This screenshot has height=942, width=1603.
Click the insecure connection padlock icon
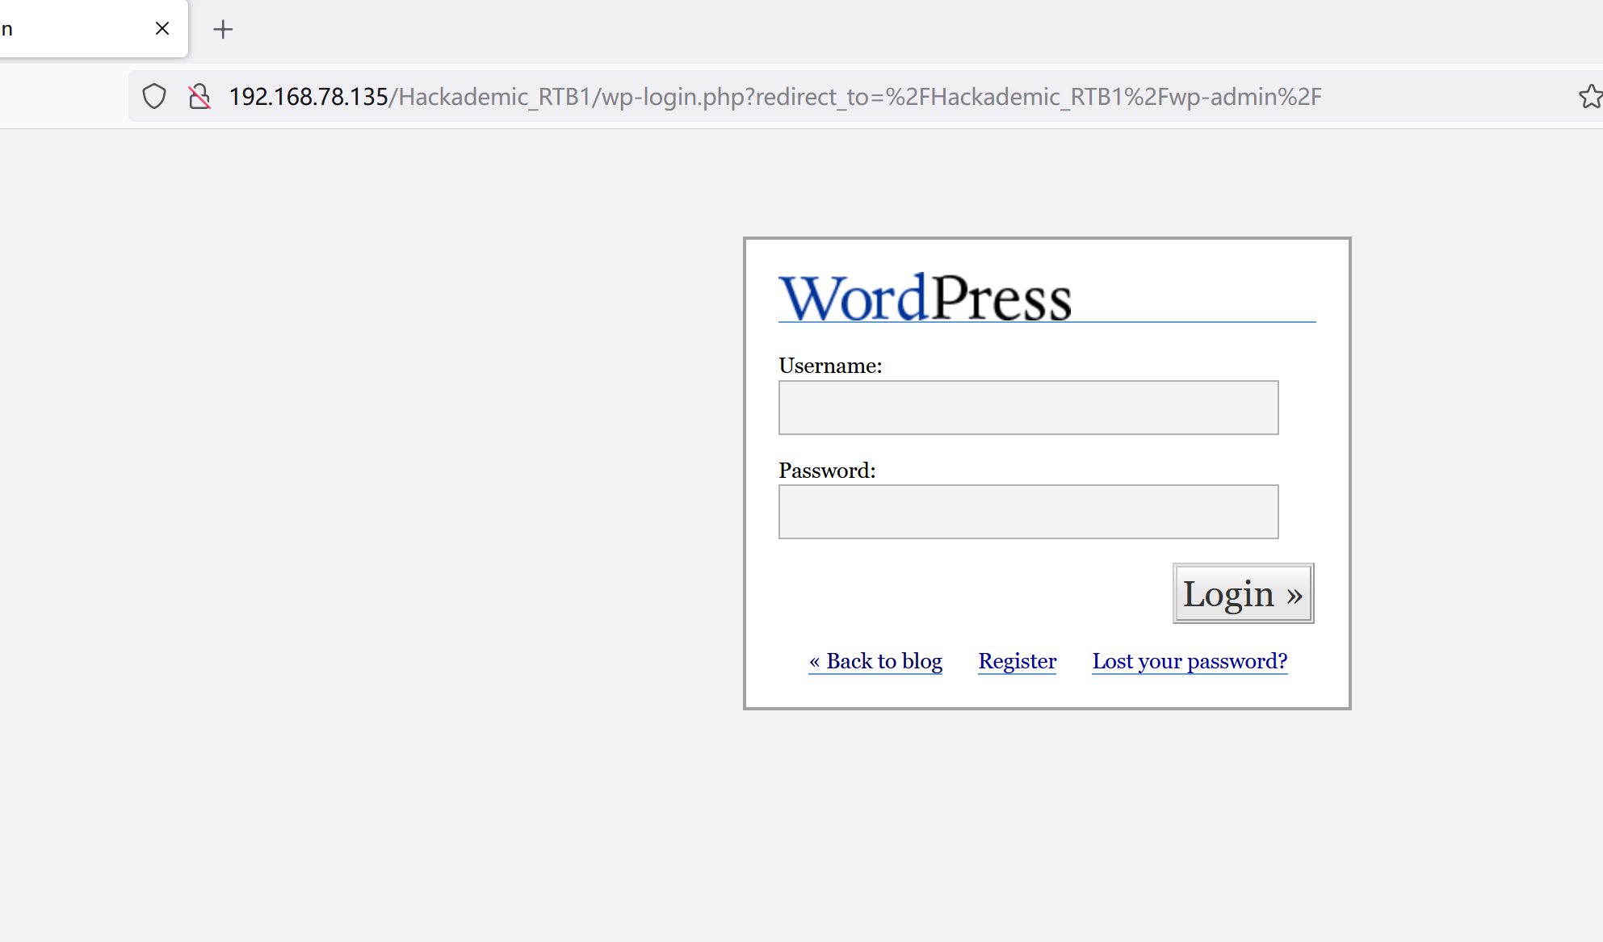(199, 97)
